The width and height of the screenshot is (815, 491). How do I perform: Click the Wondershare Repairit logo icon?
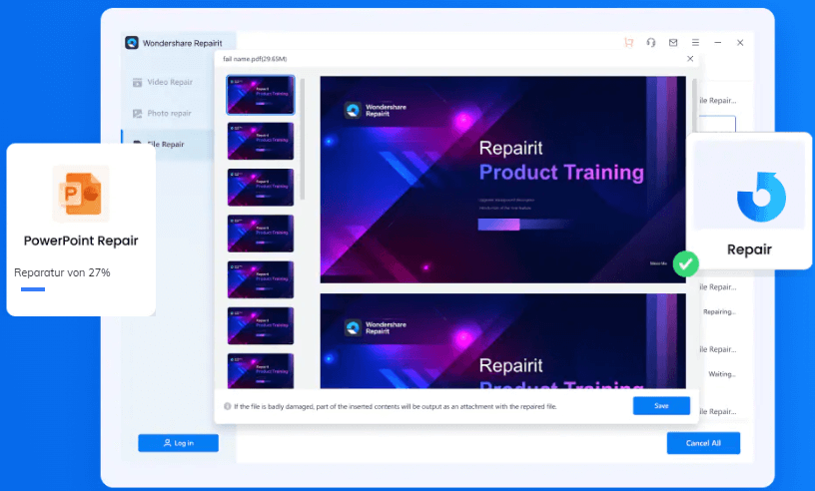pos(132,43)
